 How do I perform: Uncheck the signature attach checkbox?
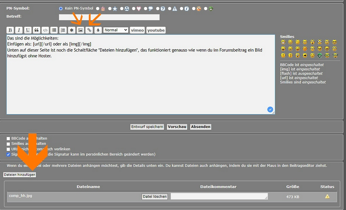(8, 154)
